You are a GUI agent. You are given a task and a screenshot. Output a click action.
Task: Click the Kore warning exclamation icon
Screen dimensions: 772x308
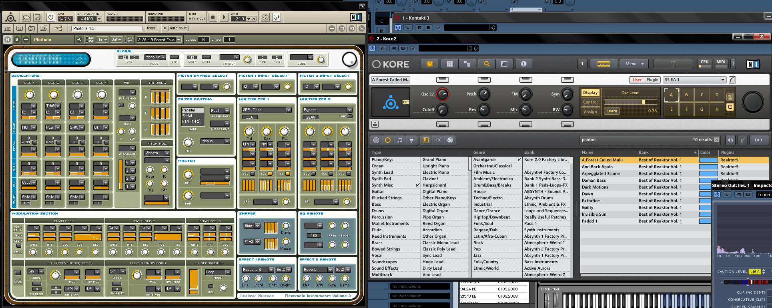pyautogui.click(x=733, y=64)
